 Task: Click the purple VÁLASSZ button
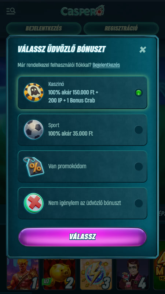82,237
